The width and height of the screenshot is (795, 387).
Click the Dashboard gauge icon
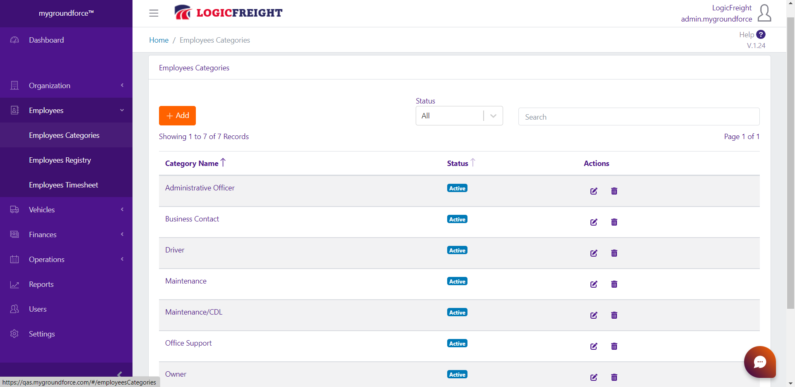point(14,40)
